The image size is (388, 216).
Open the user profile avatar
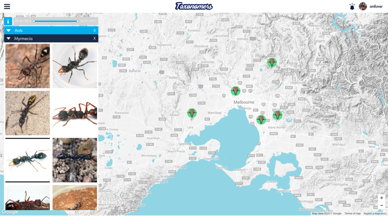coord(363,6)
